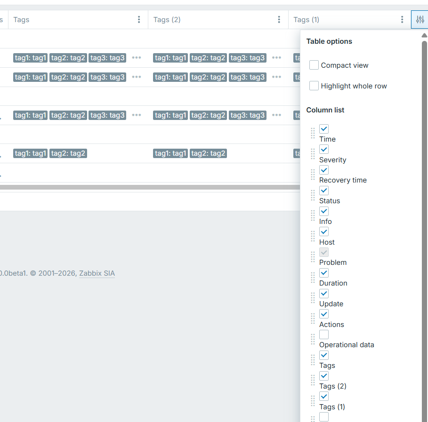428x422 pixels.
Task: Expand hidden tags in first row of Tags column
Action: [x=137, y=58]
